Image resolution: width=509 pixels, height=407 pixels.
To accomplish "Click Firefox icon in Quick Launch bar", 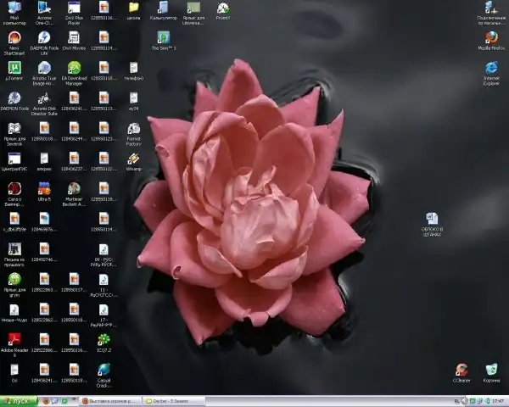I will [45, 401].
